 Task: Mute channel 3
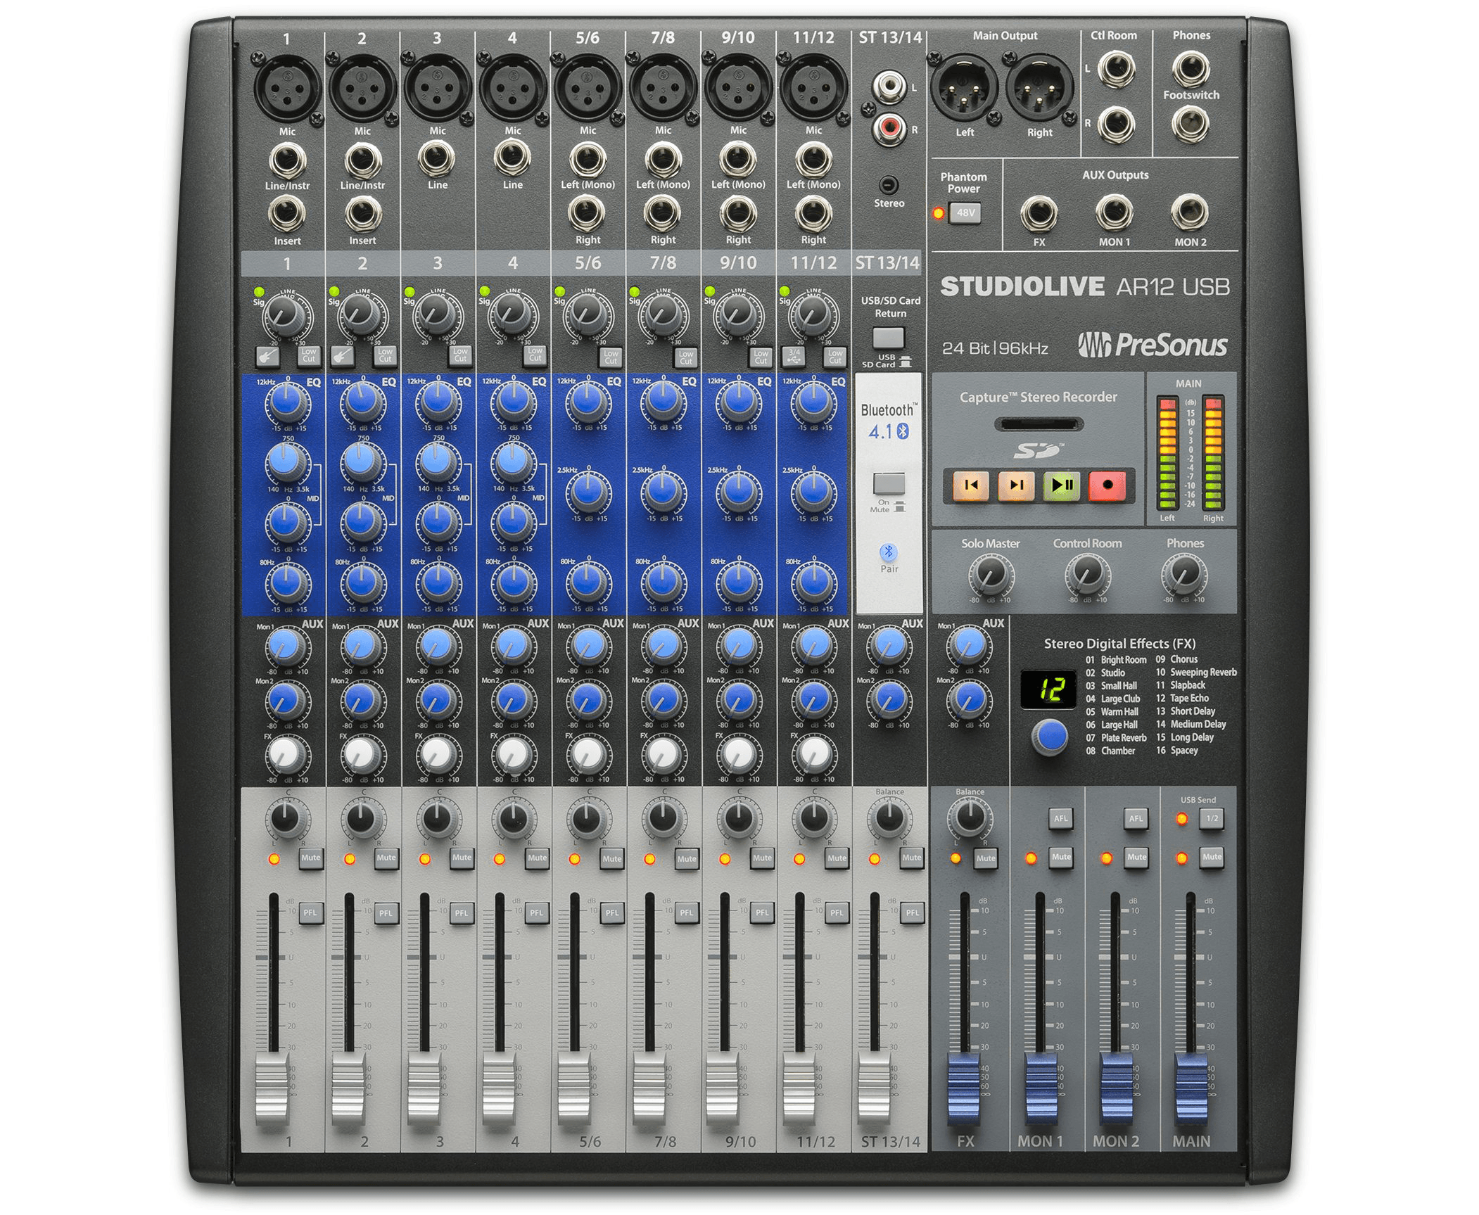[x=462, y=858]
